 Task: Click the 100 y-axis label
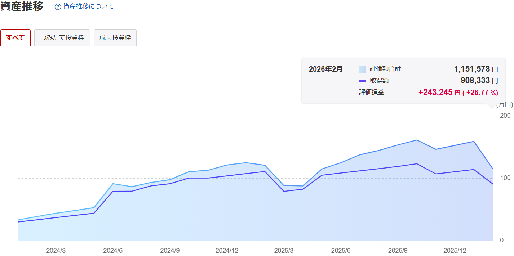coord(505,178)
